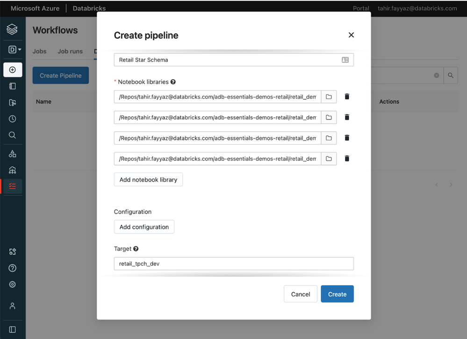Switch to the Jobs tab
The height and width of the screenshot is (339, 467).
click(x=40, y=52)
